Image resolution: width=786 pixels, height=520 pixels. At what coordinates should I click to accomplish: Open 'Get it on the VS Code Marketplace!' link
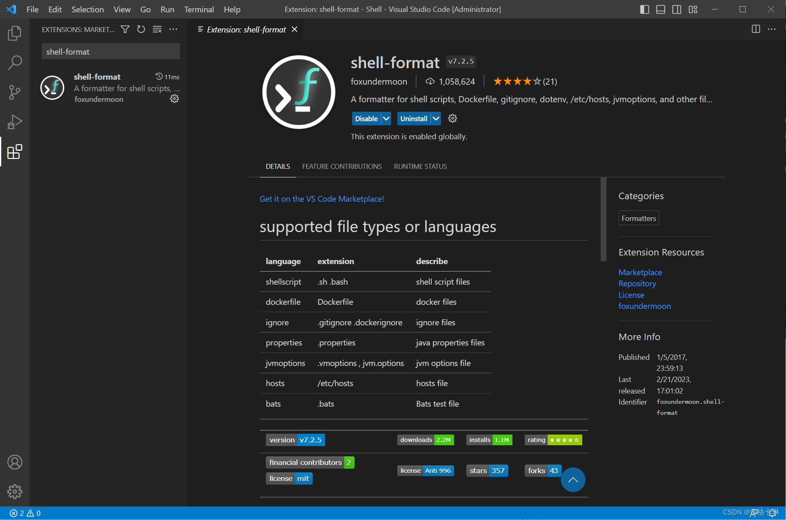click(x=322, y=199)
